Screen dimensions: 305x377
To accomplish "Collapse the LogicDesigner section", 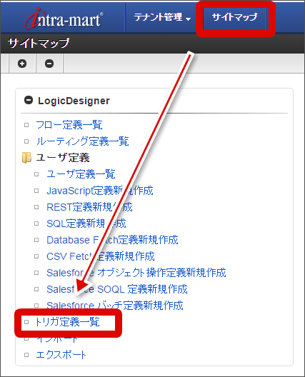I will tap(29, 100).
